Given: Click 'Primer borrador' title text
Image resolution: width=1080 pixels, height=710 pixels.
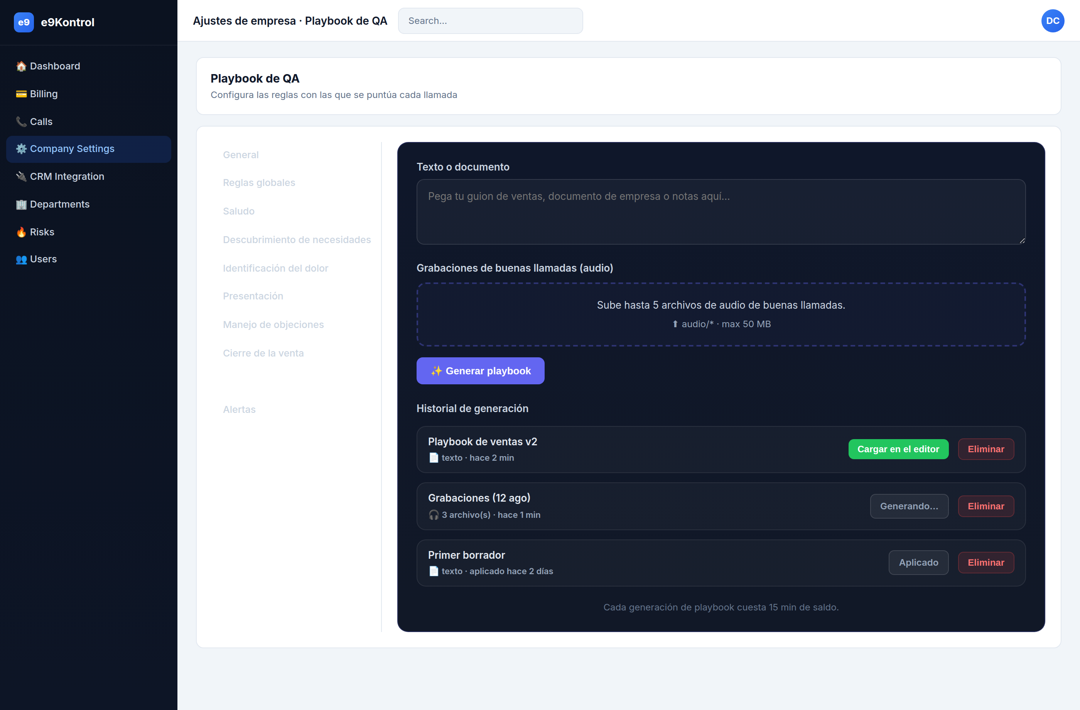Looking at the screenshot, I should (x=466, y=555).
